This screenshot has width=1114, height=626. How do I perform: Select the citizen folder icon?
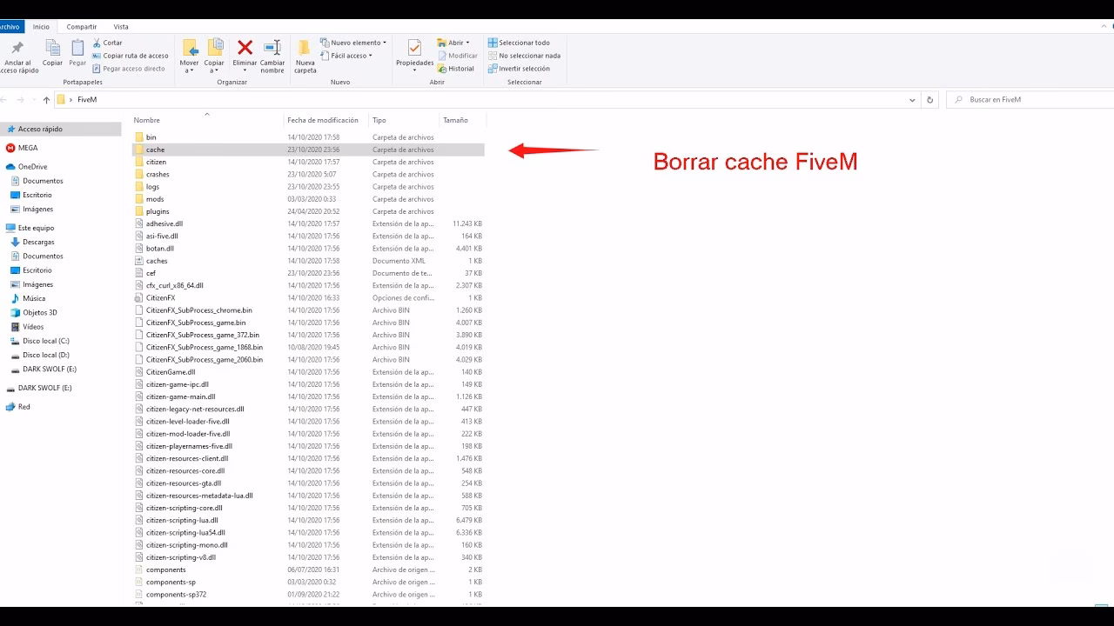(x=139, y=162)
